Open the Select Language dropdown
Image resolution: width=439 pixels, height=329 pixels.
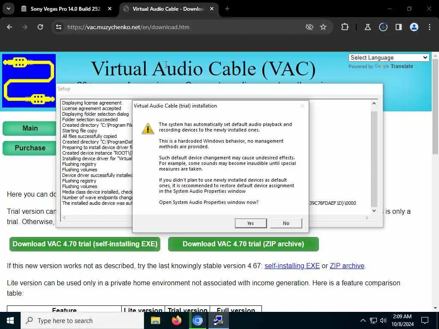[x=389, y=58]
